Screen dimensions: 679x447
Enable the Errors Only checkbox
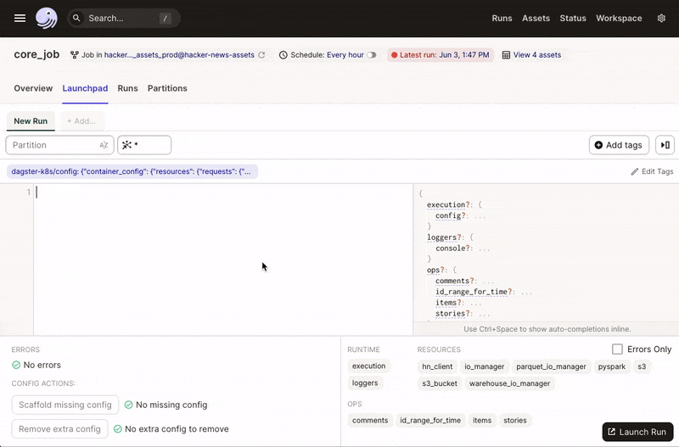point(617,349)
